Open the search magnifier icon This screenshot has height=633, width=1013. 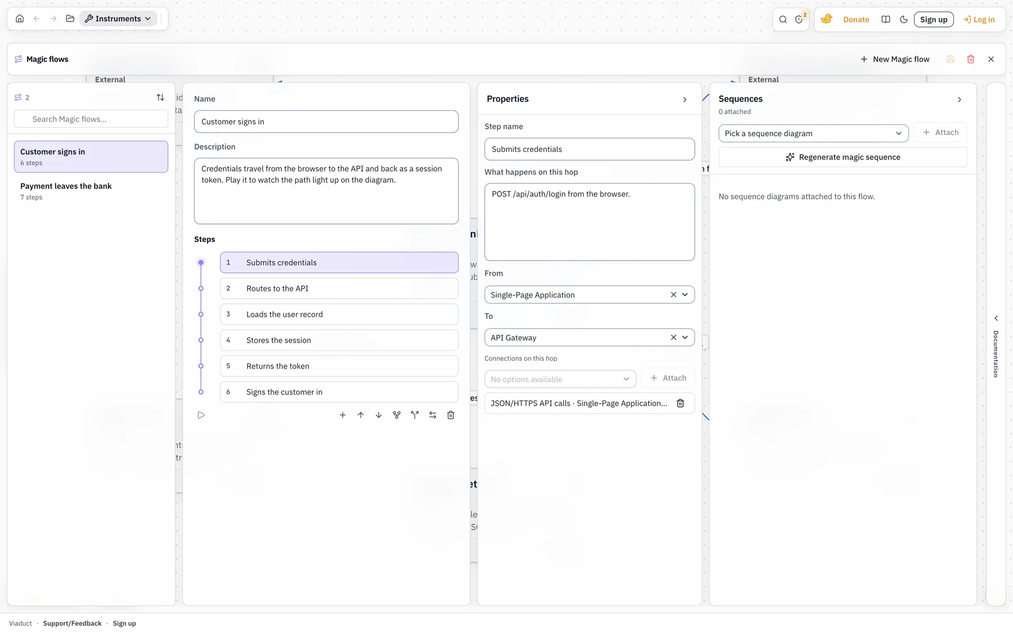[783, 19]
